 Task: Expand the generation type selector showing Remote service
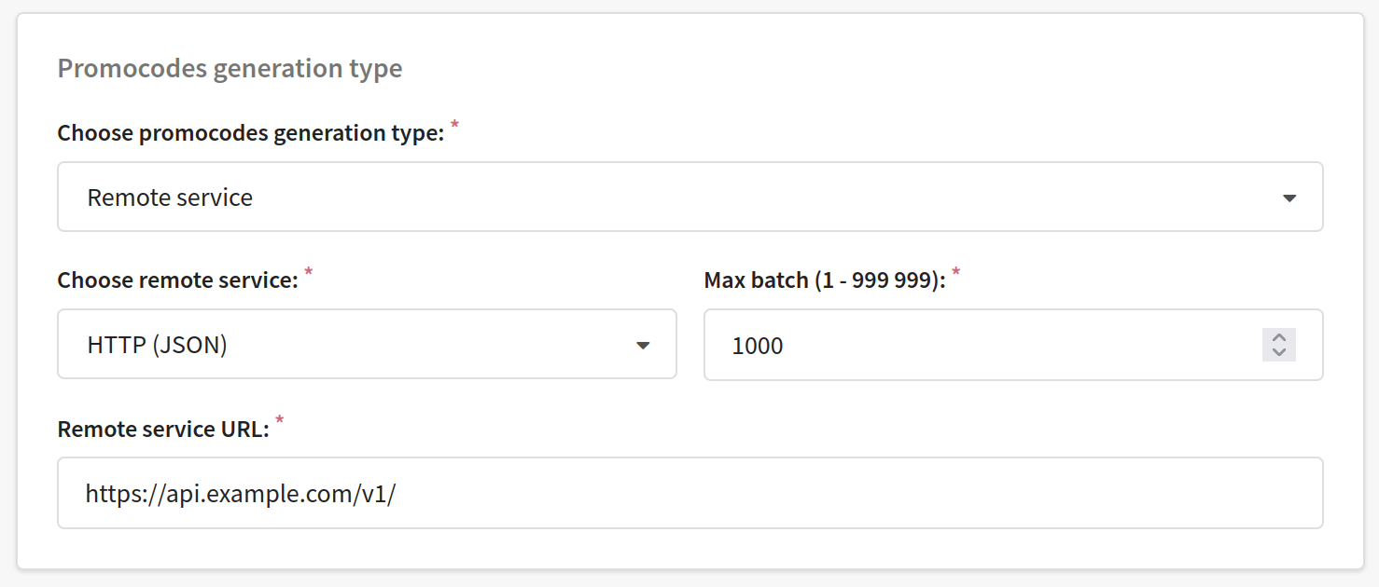(689, 197)
